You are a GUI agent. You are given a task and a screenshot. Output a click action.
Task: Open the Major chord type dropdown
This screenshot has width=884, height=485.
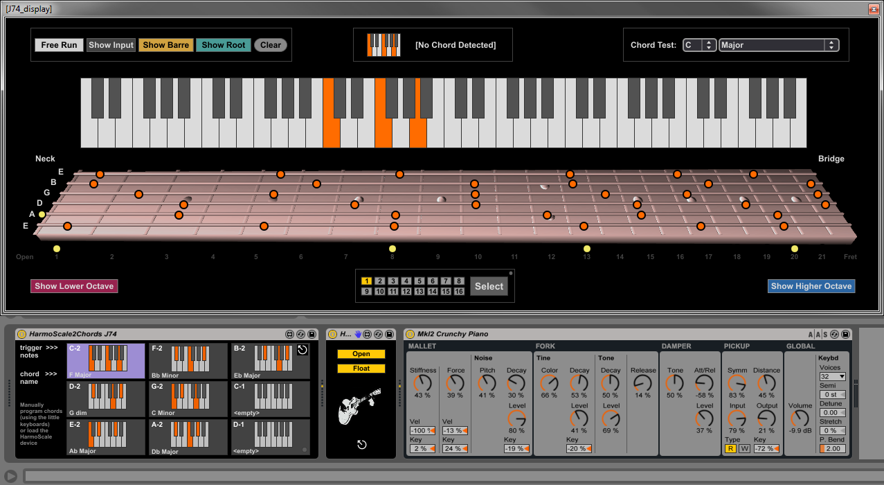click(x=779, y=45)
